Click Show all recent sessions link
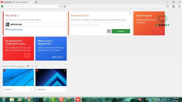 click(22, 66)
